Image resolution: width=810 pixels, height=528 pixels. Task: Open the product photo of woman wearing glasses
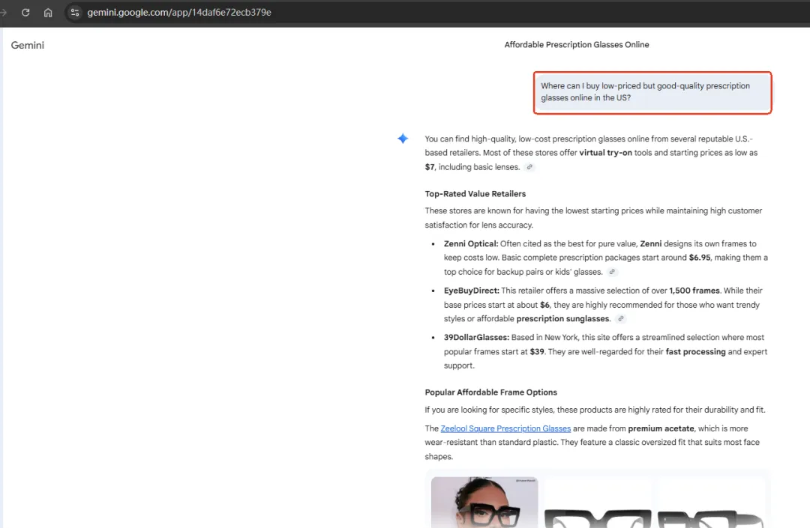click(x=484, y=503)
